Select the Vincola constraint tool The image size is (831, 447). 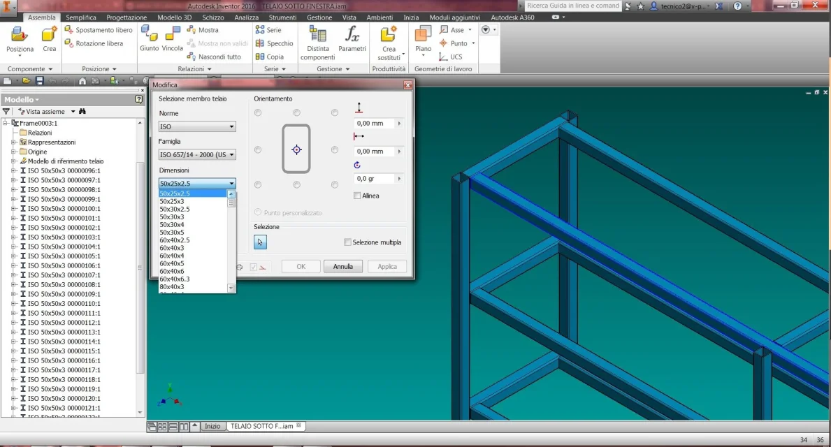(172, 39)
